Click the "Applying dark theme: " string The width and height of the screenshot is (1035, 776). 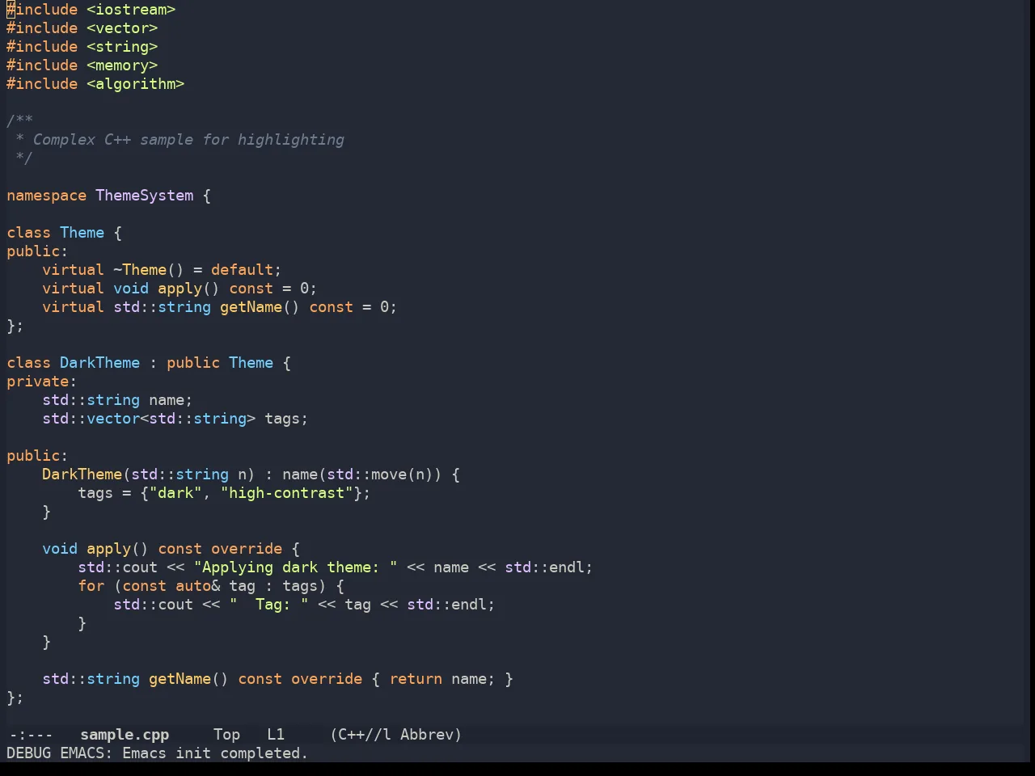tap(295, 567)
